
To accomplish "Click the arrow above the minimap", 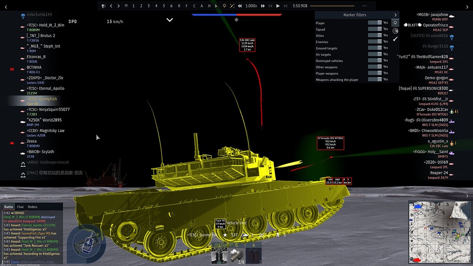I will [x=467, y=196].
